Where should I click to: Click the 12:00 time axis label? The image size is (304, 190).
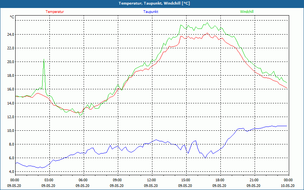152,180
